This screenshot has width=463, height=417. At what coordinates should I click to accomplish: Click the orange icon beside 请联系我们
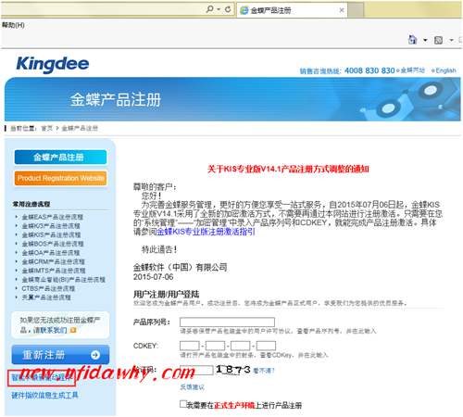click(73, 330)
